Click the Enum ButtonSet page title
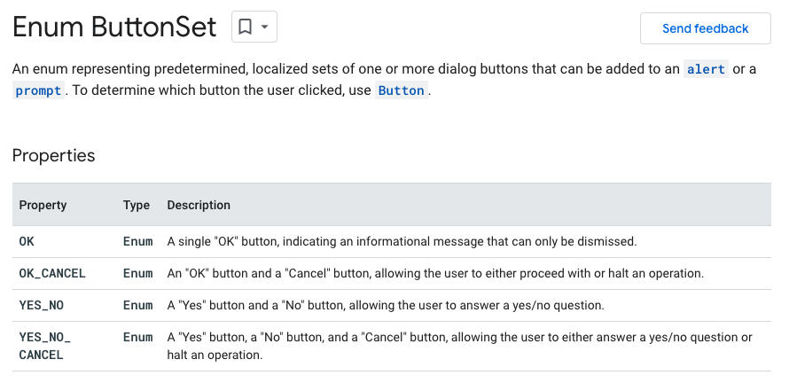 click(x=114, y=27)
